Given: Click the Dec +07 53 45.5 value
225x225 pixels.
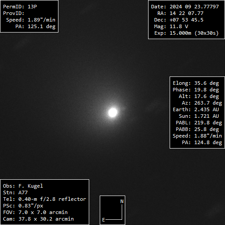Looking at the screenshot, I should [x=186, y=20].
